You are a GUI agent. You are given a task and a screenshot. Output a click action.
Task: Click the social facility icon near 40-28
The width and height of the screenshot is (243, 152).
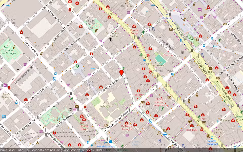tap(37, 143)
